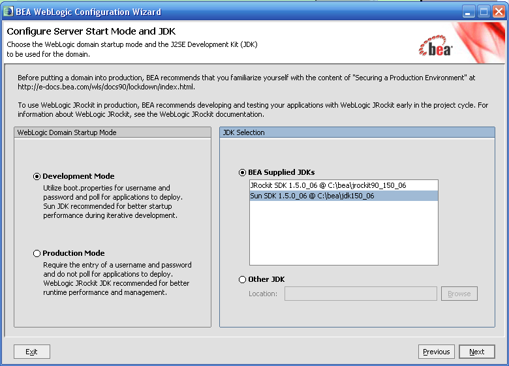Click the 'Utilize boot.properties for username' description
509x366 pixels.
coord(113,202)
